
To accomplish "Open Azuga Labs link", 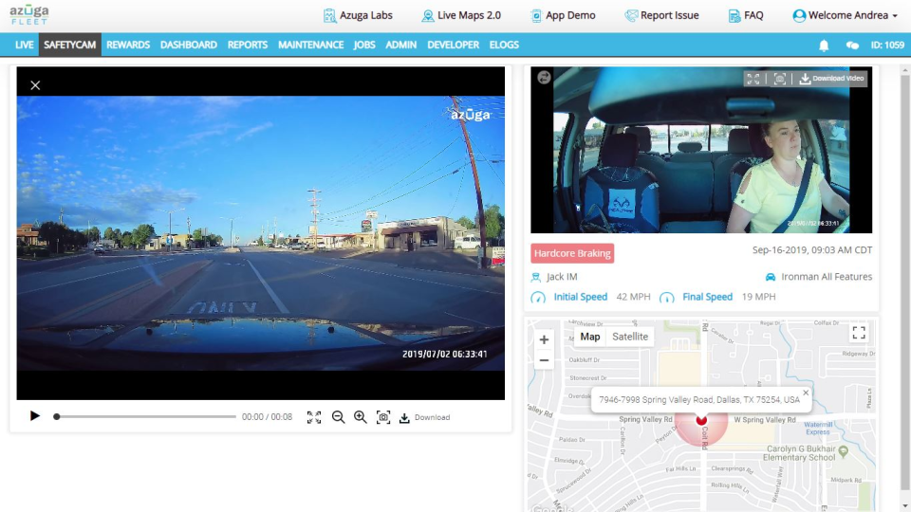I will click(358, 16).
